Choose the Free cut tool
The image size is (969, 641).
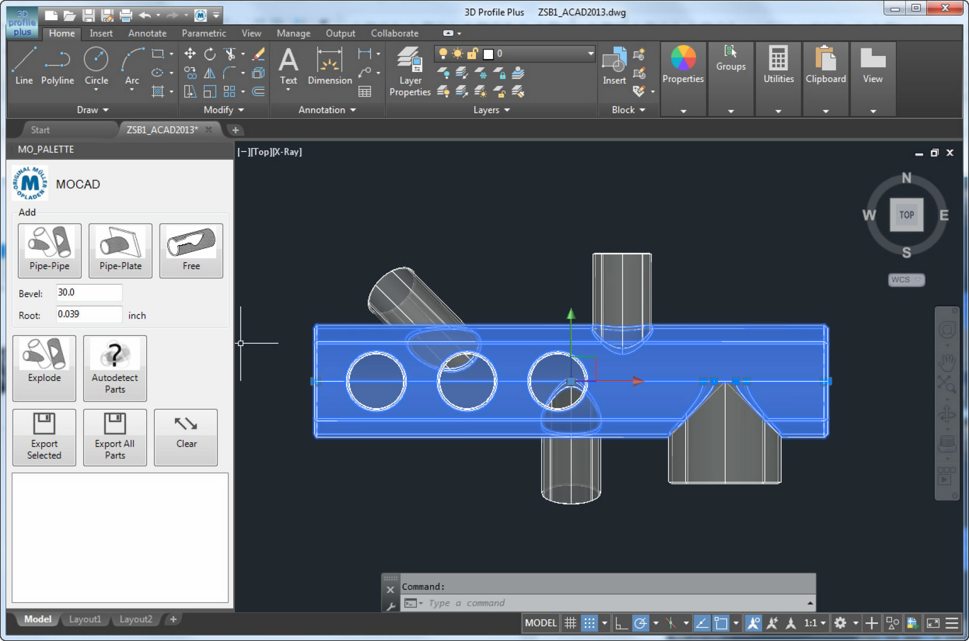pos(191,250)
